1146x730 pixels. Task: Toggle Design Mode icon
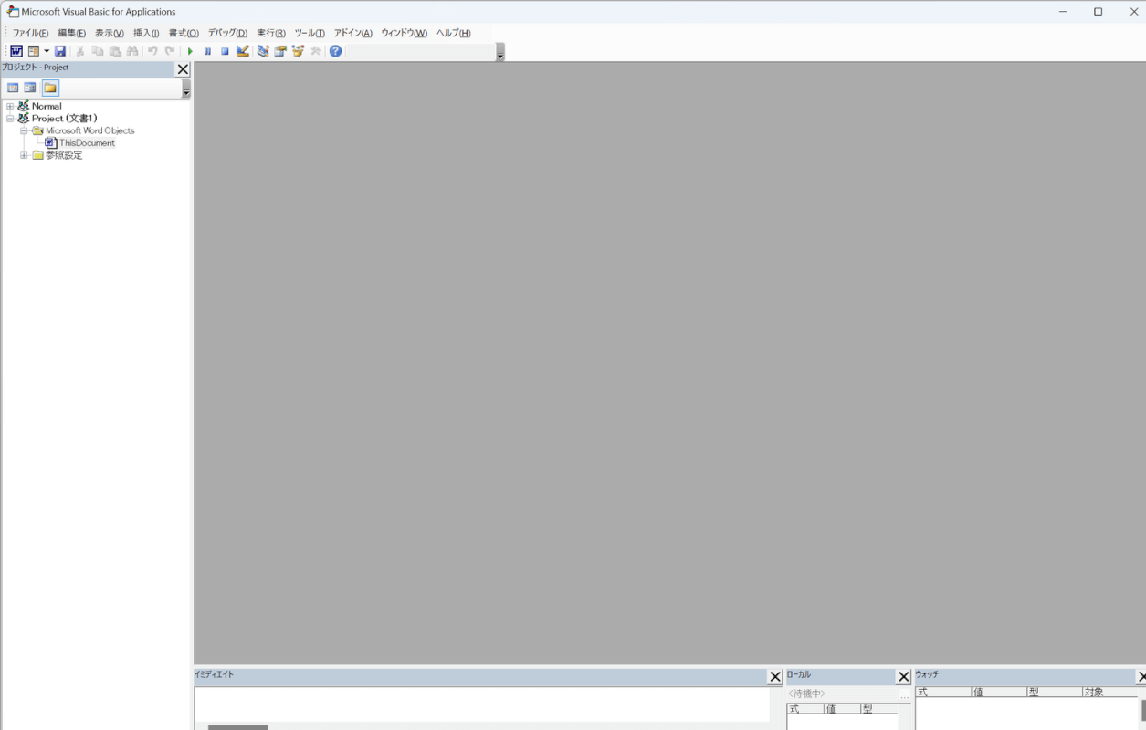tap(243, 51)
